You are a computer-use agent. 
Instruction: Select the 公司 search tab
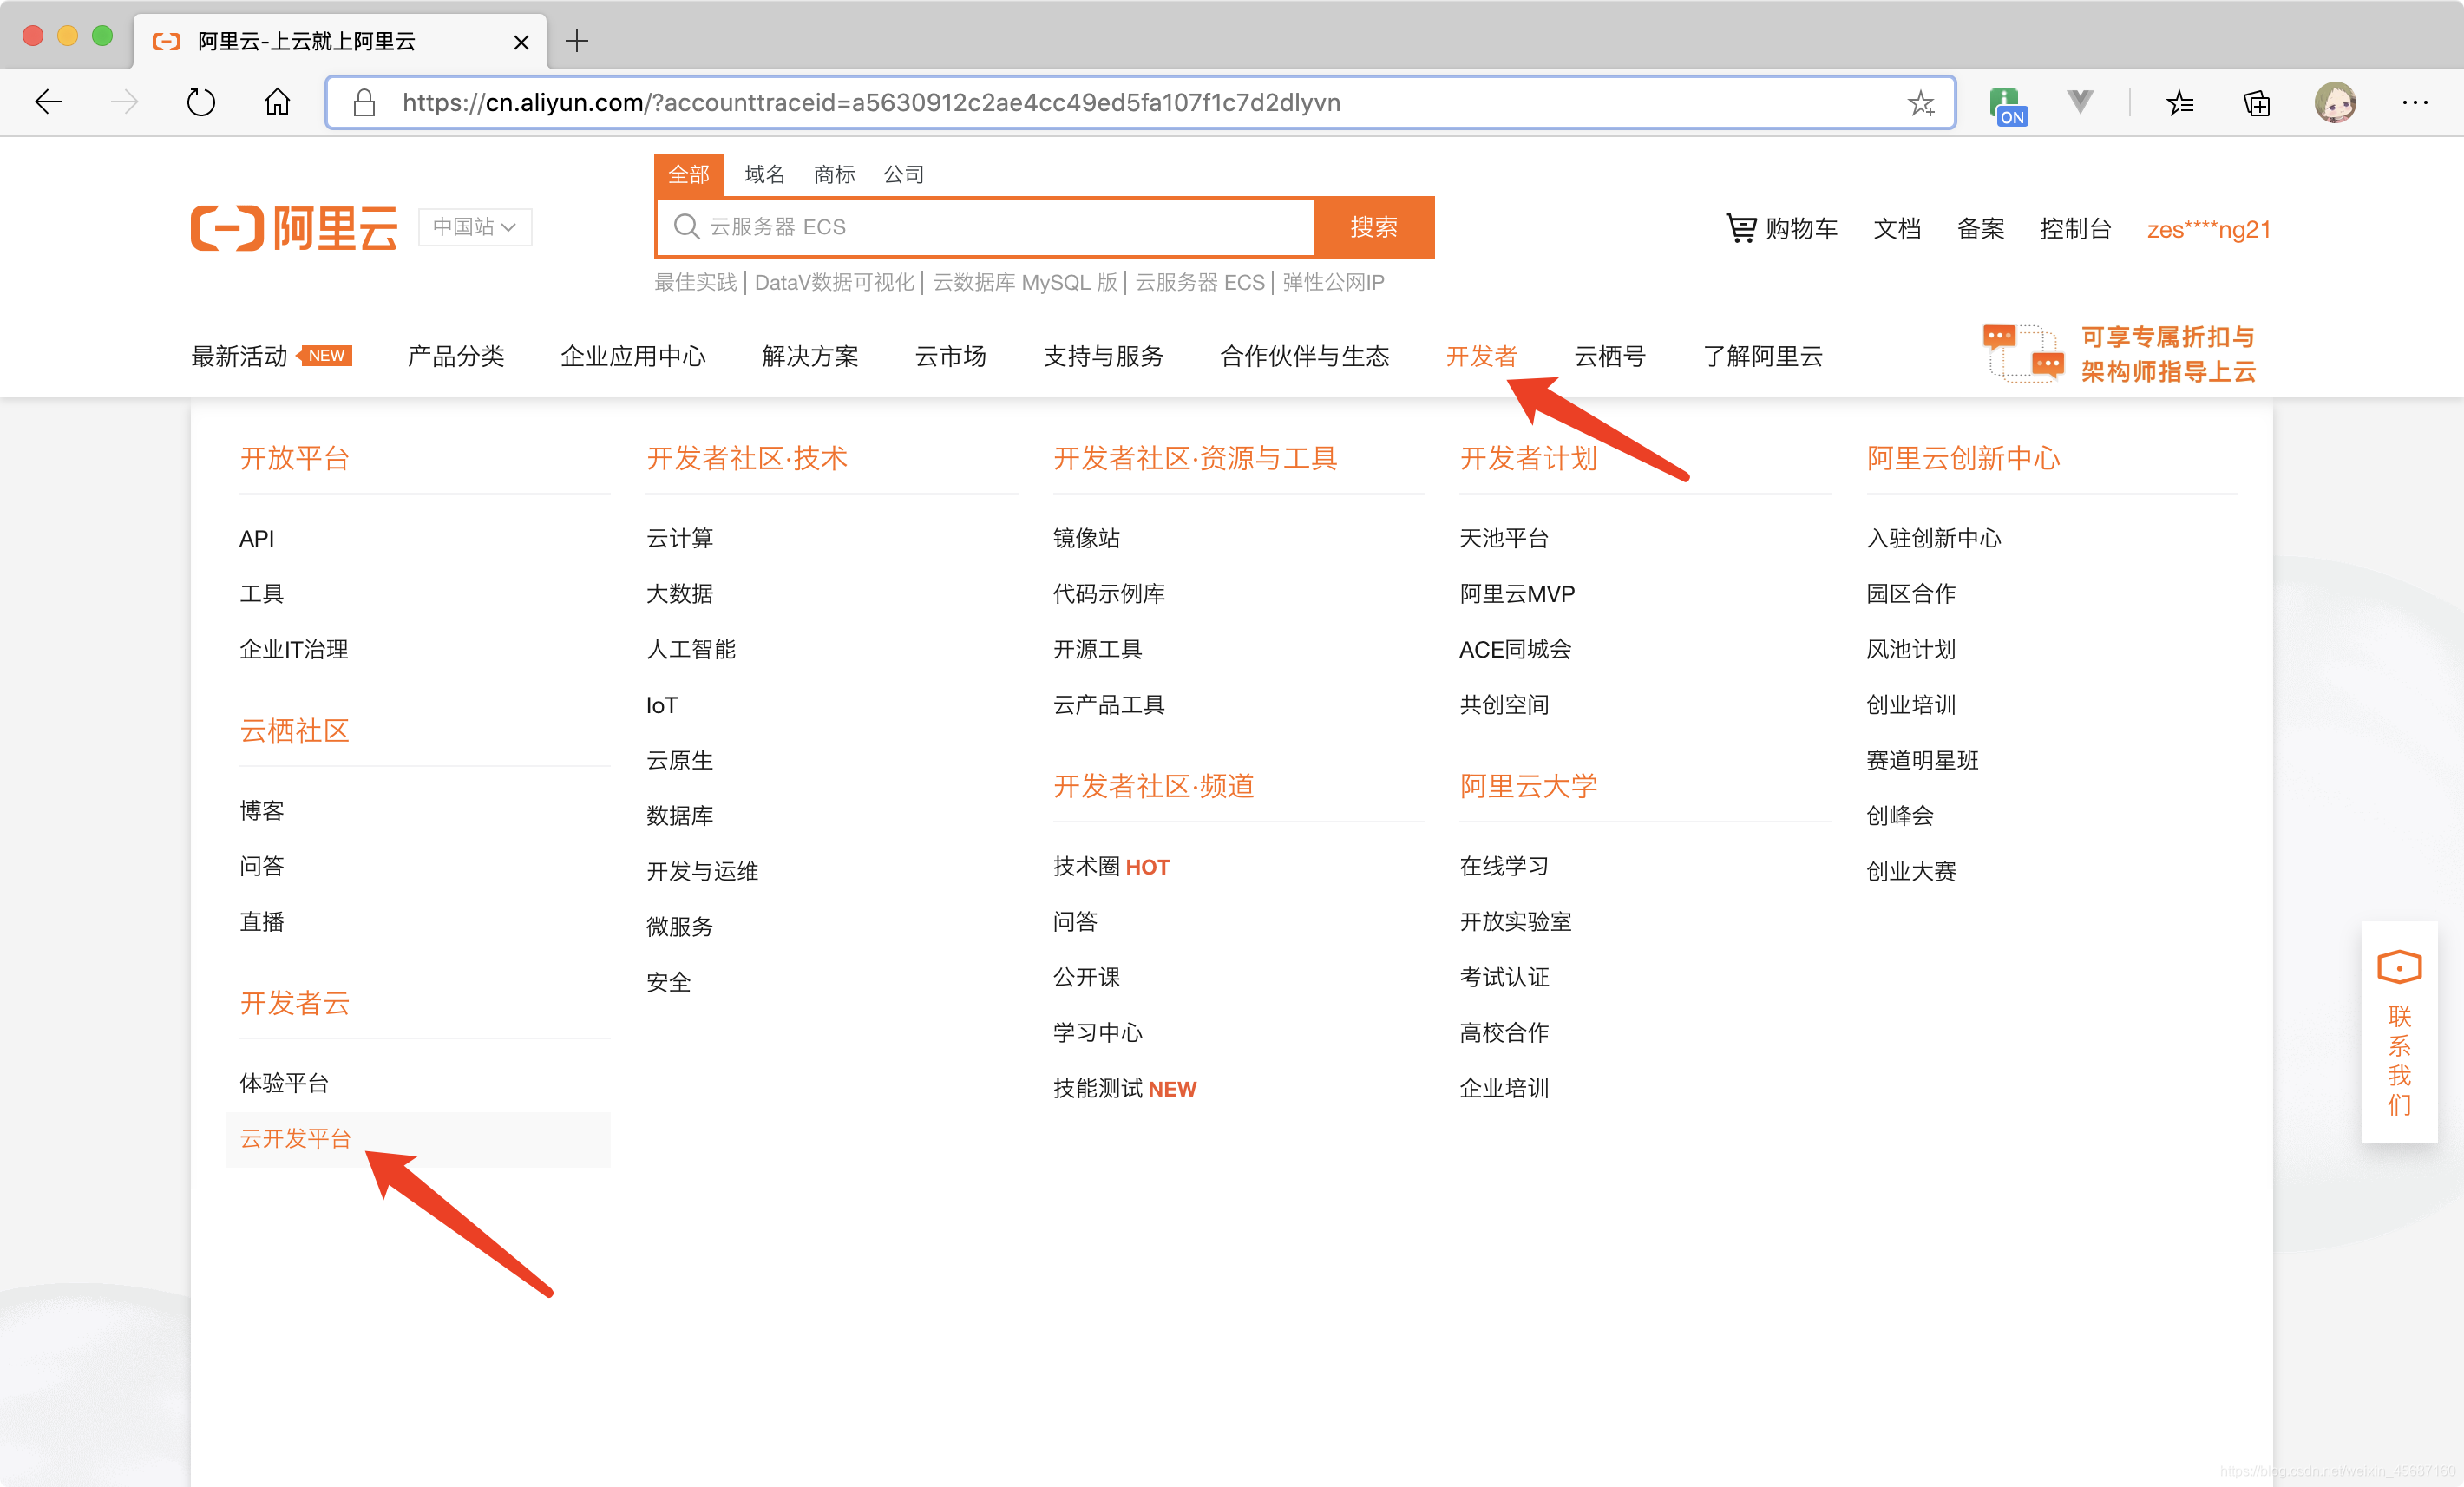click(903, 174)
